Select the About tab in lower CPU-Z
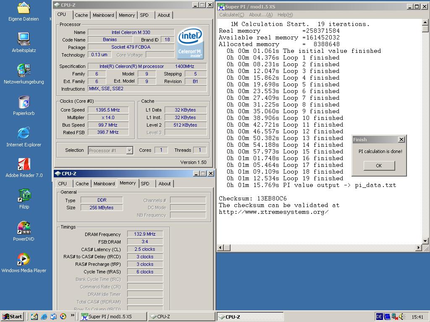 click(x=165, y=184)
